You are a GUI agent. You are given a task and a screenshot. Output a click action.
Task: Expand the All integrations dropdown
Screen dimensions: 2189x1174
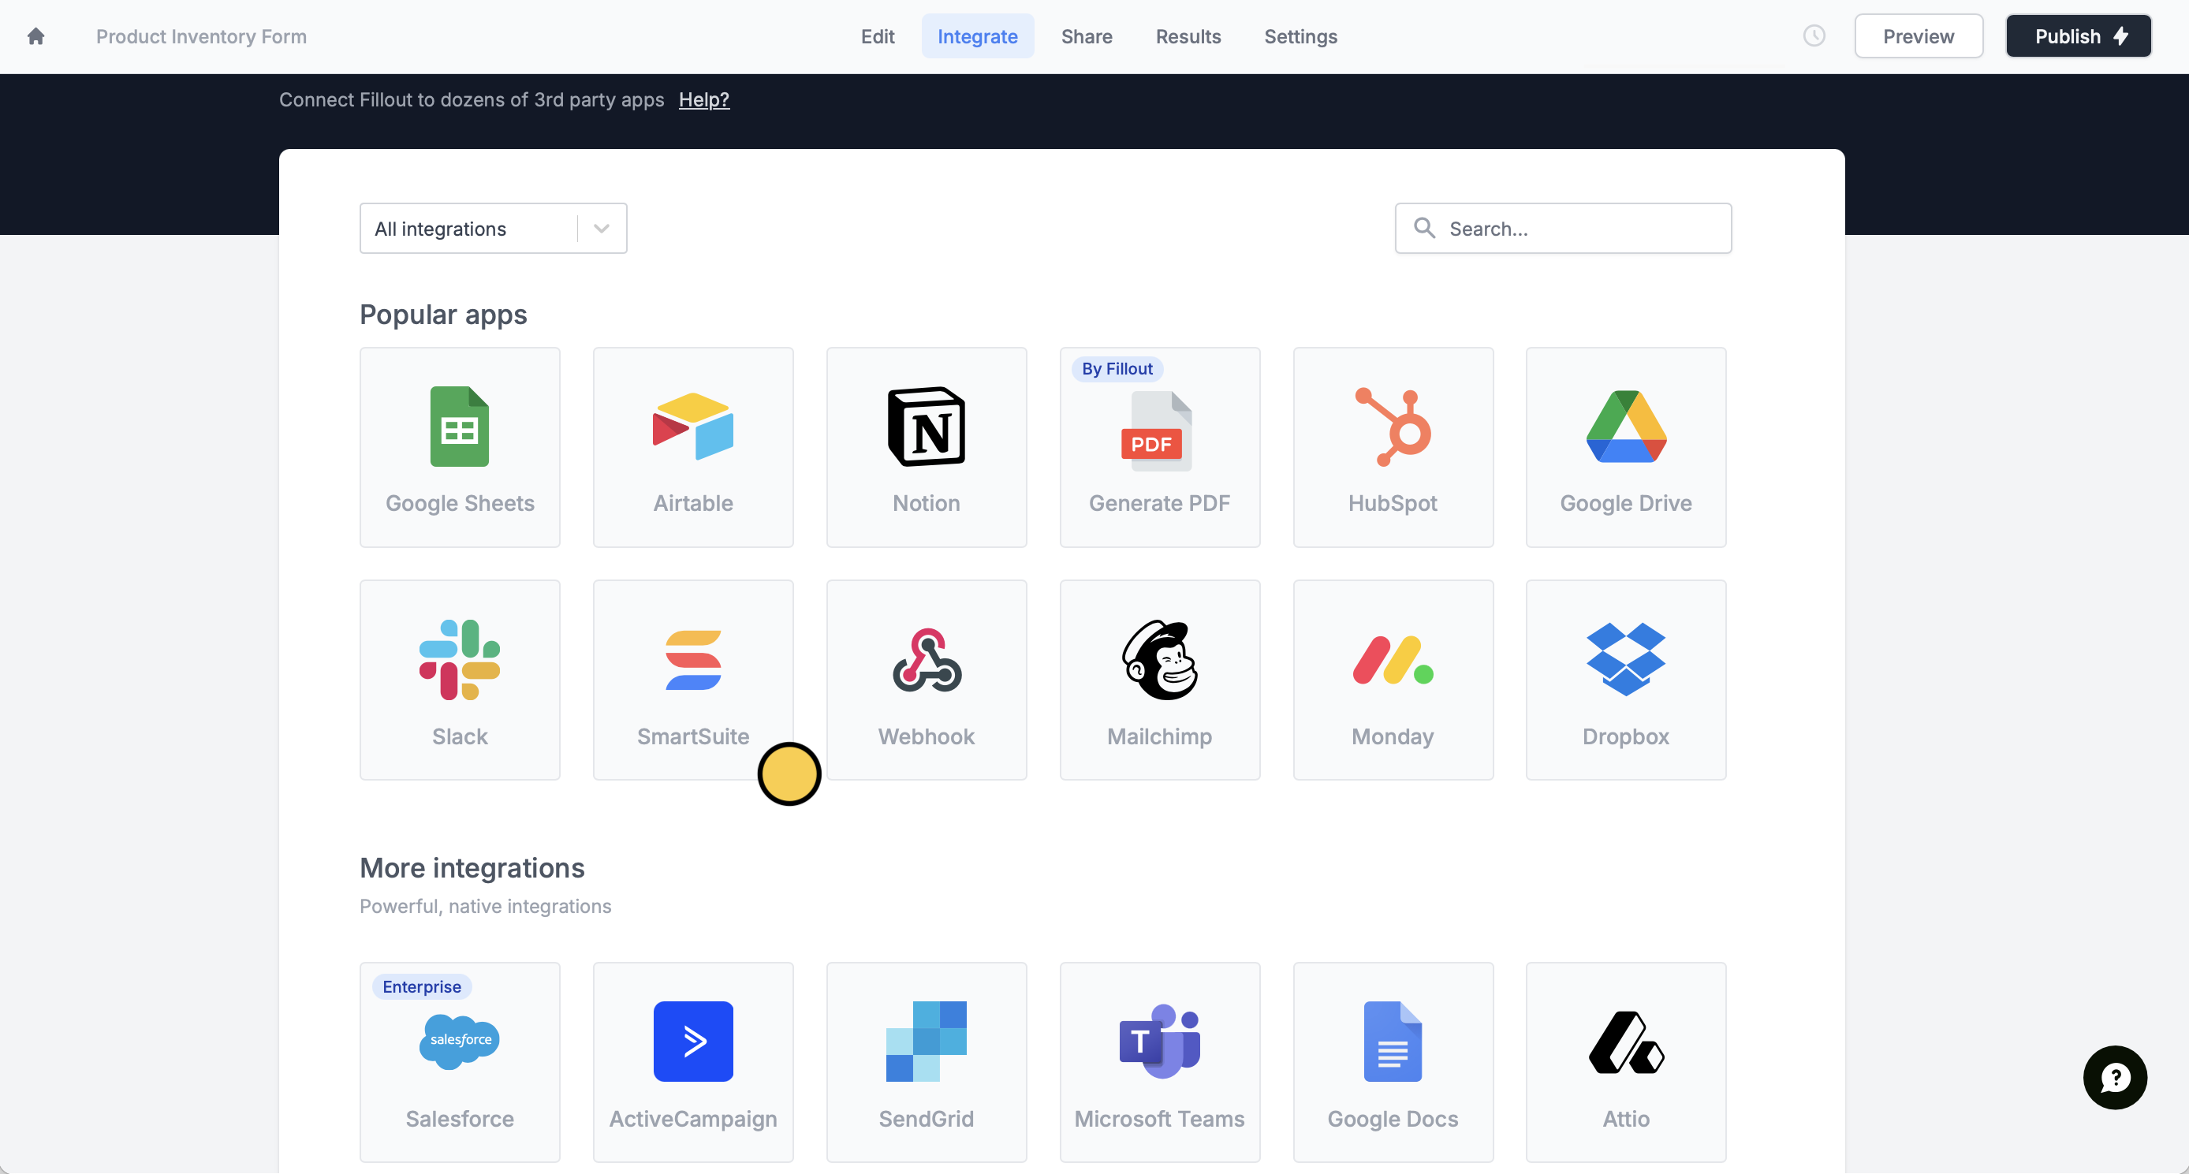click(494, 228)
